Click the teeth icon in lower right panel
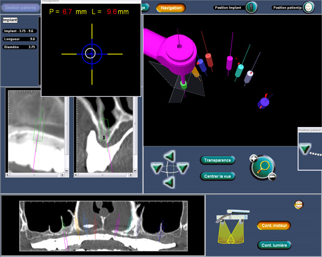The image size is (322, 257). point(298,205)
